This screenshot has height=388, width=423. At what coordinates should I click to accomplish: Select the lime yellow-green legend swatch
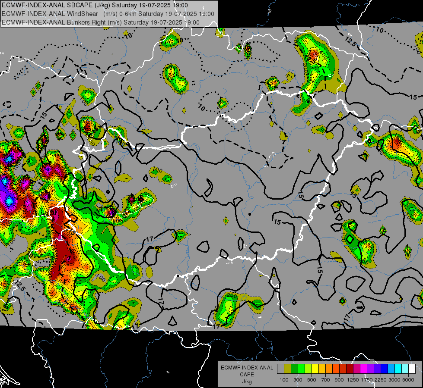tap(308, 369)
